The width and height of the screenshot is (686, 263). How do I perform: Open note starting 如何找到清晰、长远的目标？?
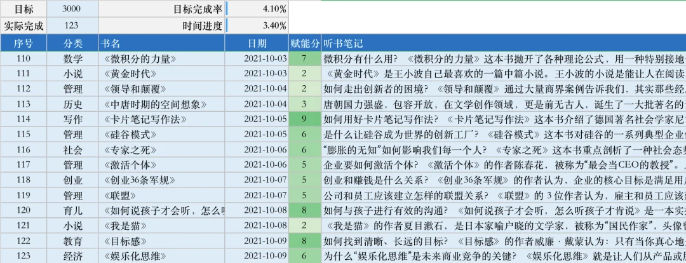pyautogui.click(x=504, y=241)
